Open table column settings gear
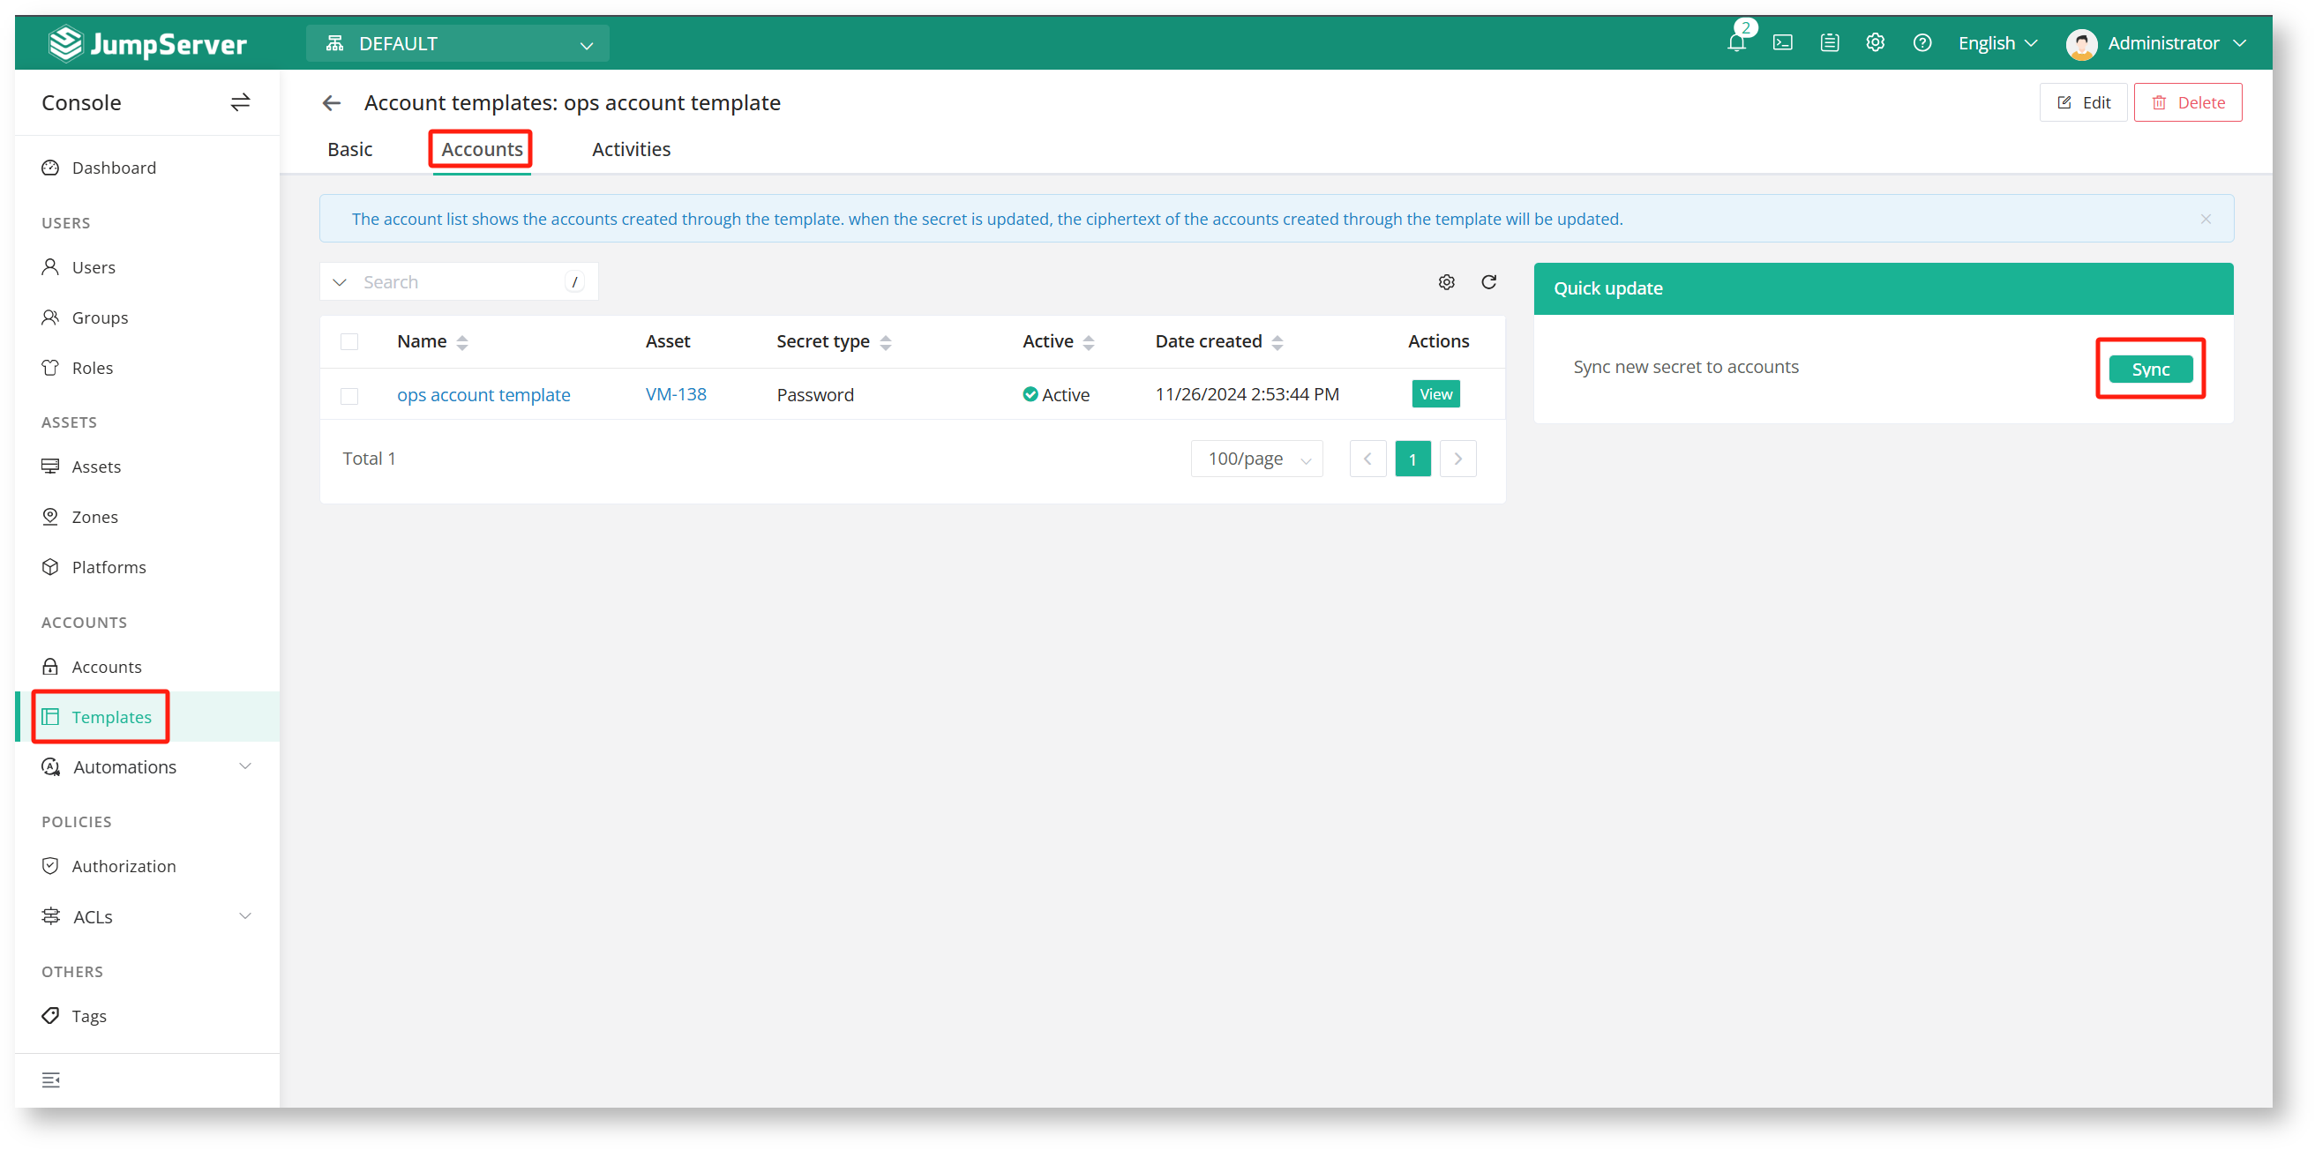 coord(1447,282)
